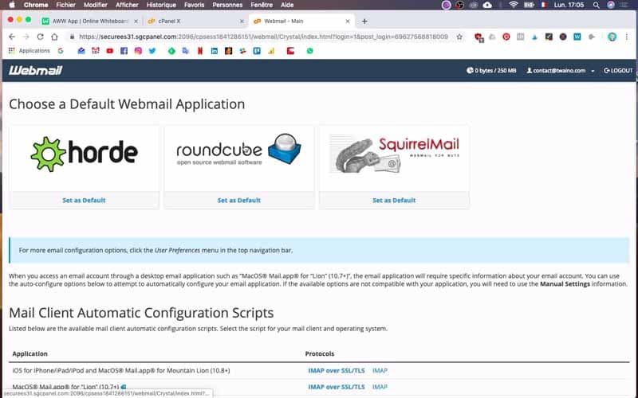
Task: Open the Chrome application menu
Action: tap(36, 5)
